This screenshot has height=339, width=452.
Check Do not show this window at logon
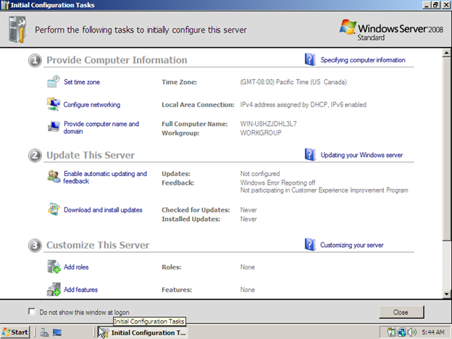[x=32, y=311]
